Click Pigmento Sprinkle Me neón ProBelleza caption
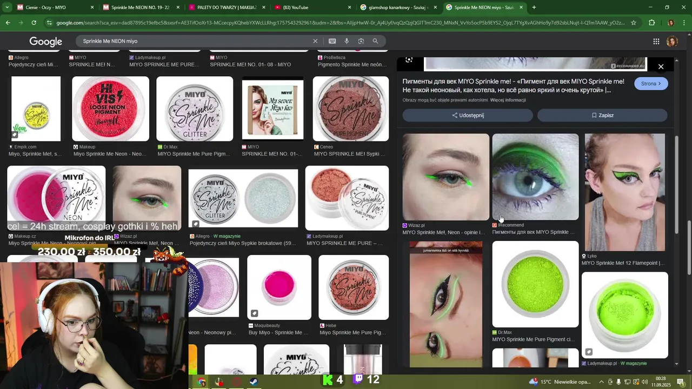This screenshot has height=389, width=692. click(352, 64)
